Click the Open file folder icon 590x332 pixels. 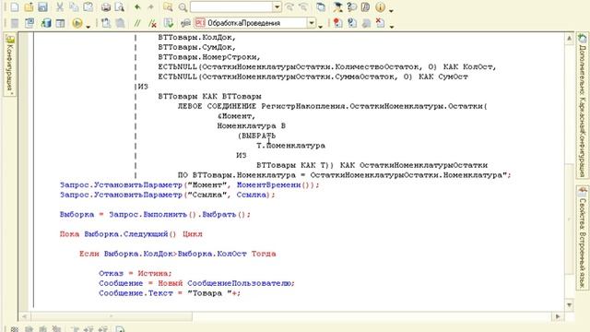point(29,6)
